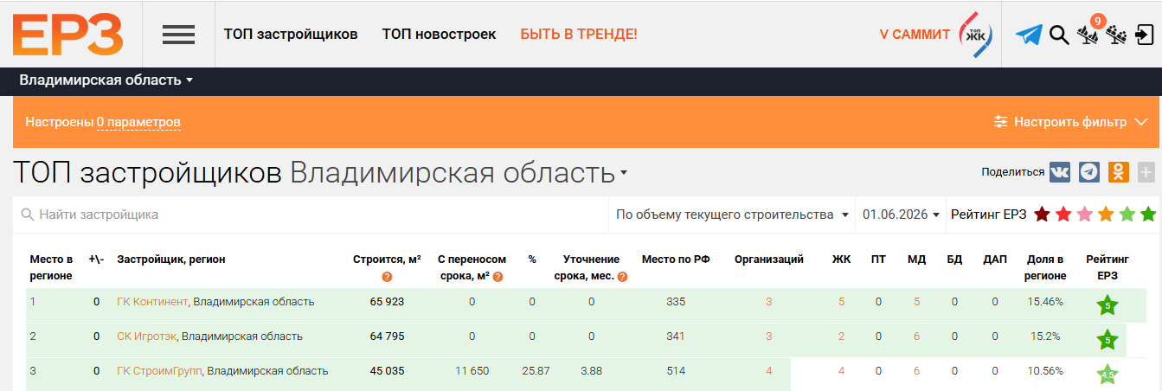Screen dimensions: 1162x391
Task: Click МД count 5 for ГК Континент
Action: click(x=917, y=302)
